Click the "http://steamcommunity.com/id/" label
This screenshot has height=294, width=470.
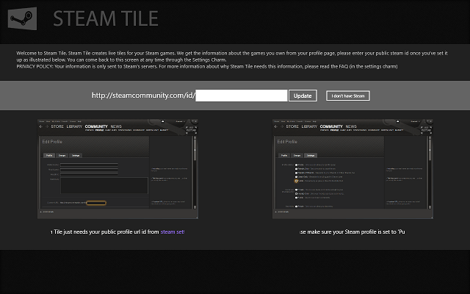[x=144, y=96]
